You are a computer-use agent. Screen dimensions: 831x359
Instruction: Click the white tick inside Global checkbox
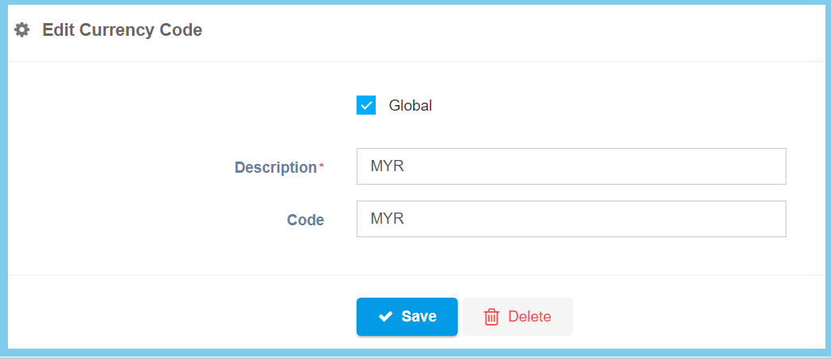click(366, 105)
